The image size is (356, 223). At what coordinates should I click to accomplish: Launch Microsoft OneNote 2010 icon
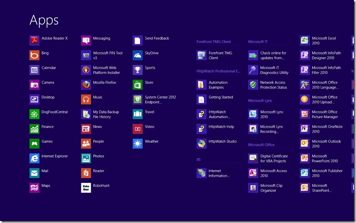coord(305,129)
